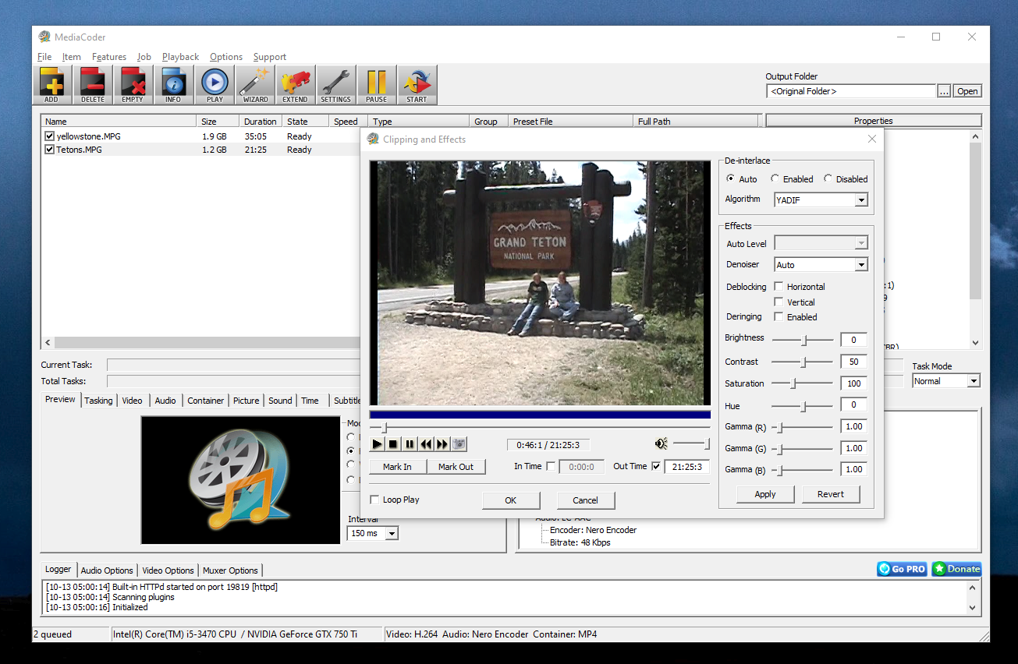The image size is (1018, 664).
Task: Click the PLAY toolbar icon
Action: [215, 84]
